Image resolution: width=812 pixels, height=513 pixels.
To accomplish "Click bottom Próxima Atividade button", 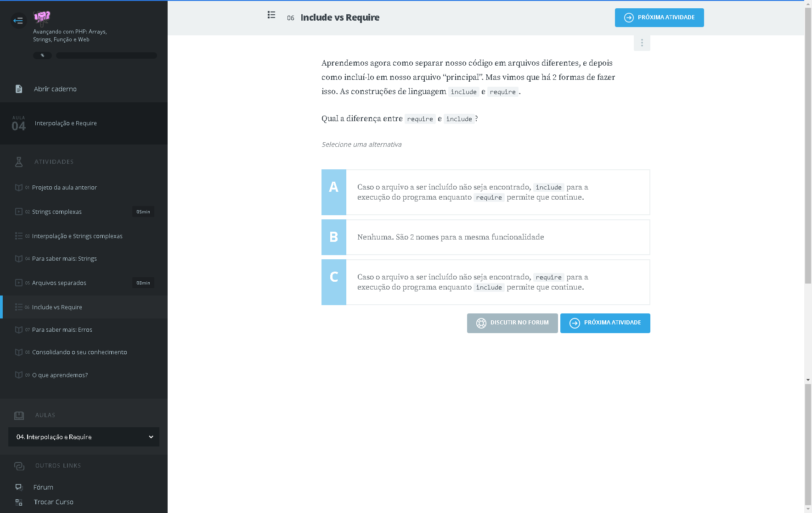I will 605,323.
